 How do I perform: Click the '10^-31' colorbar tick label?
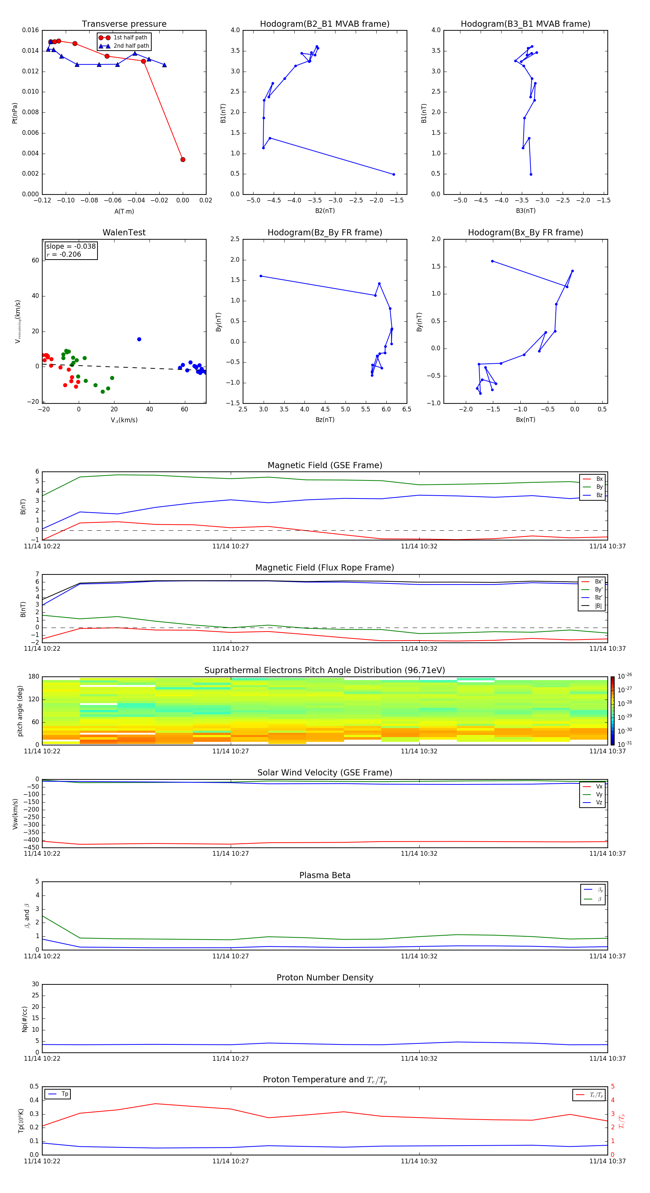coord(624,744)
